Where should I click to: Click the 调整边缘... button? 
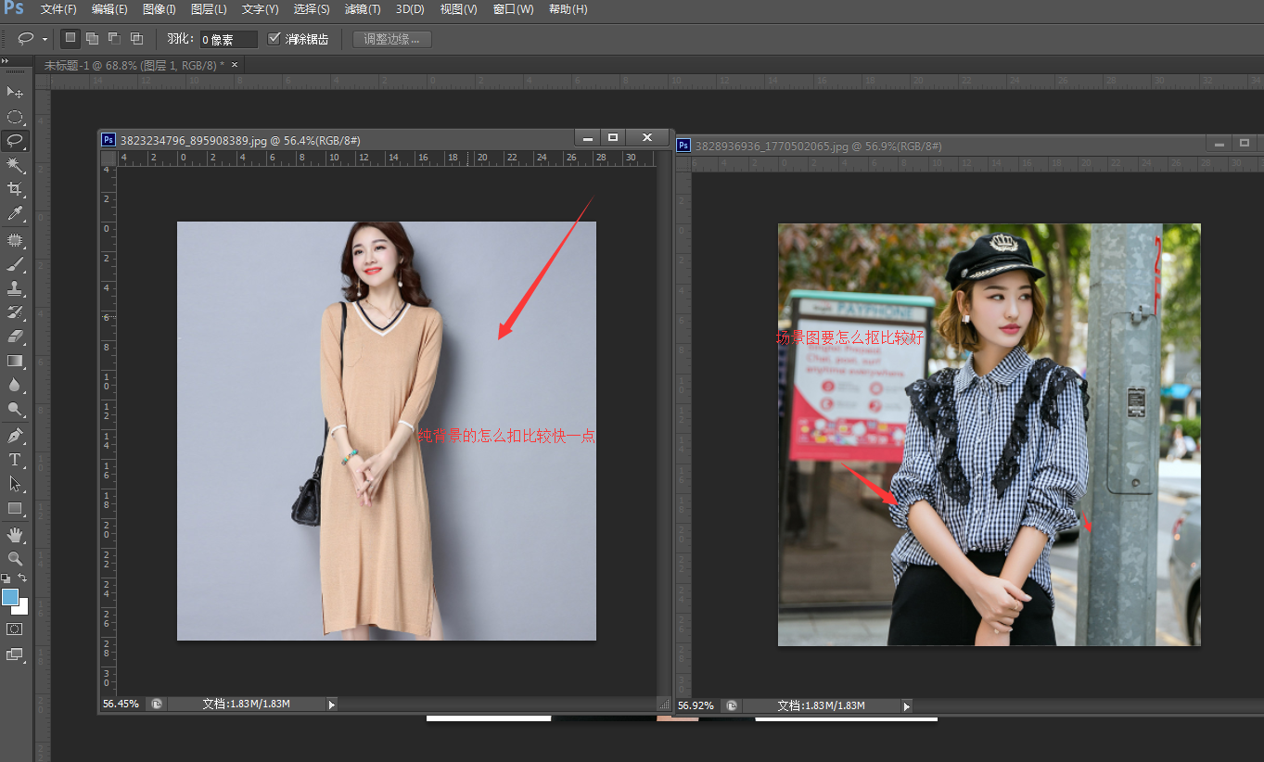(x=391, y=39)
